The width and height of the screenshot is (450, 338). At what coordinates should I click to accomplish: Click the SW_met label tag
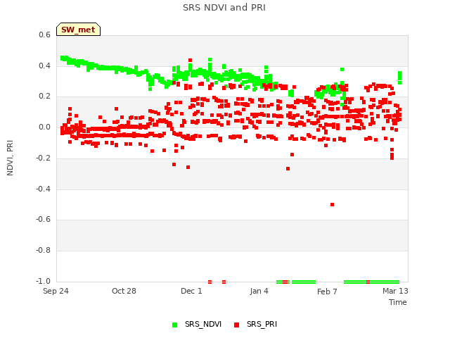(78, 30)
